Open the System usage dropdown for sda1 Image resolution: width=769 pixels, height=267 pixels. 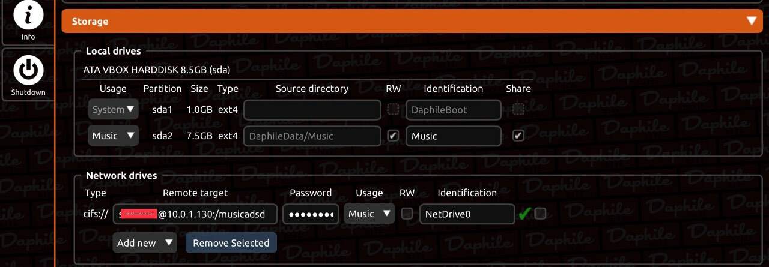[113, 110]
